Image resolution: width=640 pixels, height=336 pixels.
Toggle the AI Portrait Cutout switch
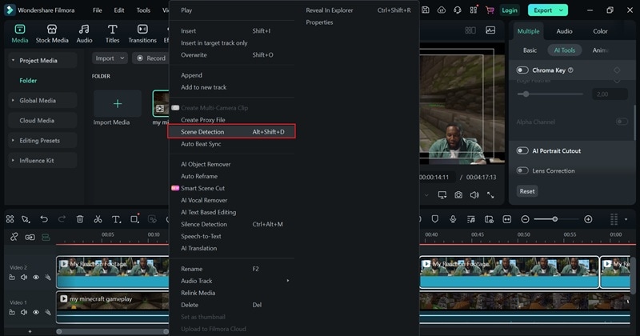pyautogui.click(x=522, y=150)
